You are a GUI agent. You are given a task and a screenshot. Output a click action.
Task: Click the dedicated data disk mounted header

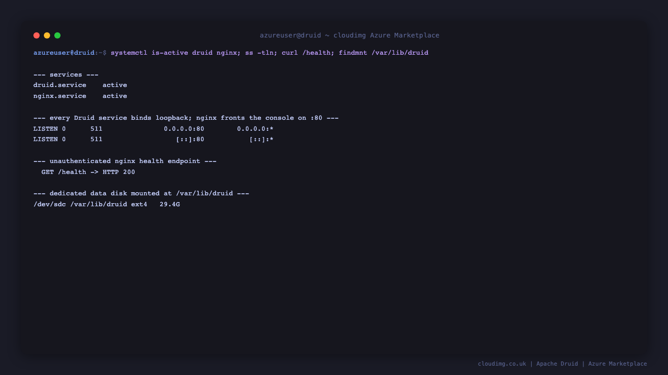(x=141, y=193)
